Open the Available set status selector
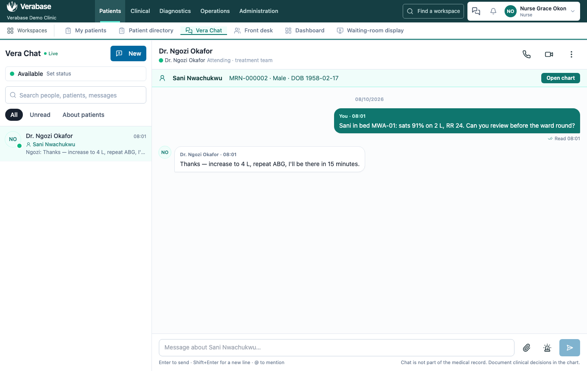This screenshot has width=587, height=371. click(76, 74)
